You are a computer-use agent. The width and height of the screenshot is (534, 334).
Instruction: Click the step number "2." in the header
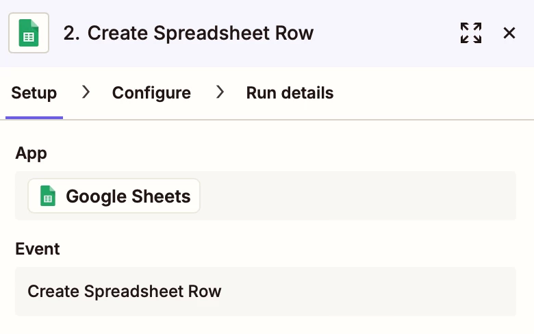(71, 33)
